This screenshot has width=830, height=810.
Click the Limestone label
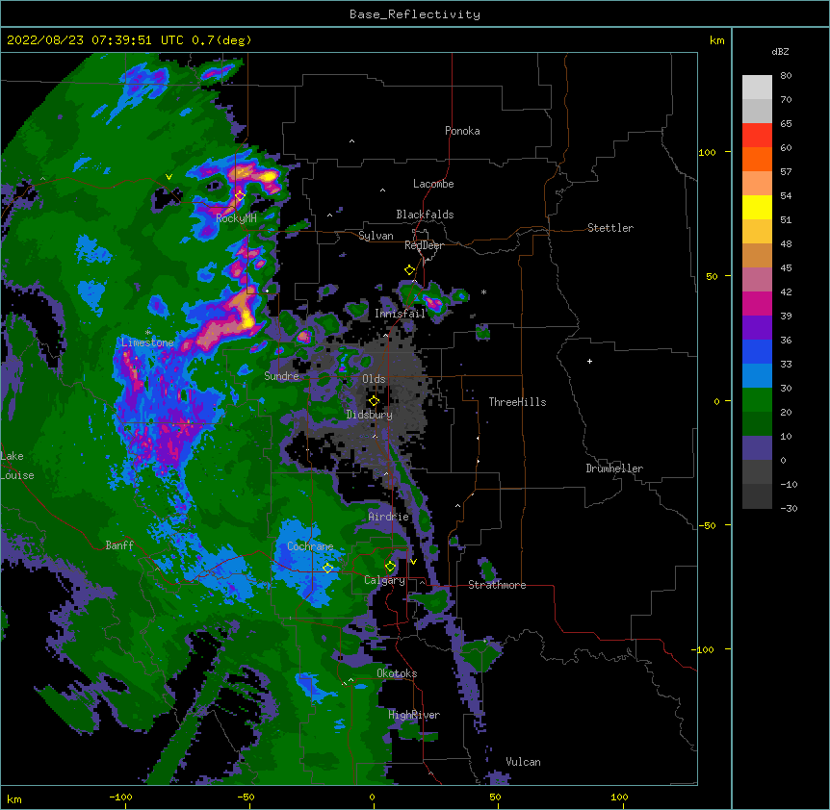147,342
